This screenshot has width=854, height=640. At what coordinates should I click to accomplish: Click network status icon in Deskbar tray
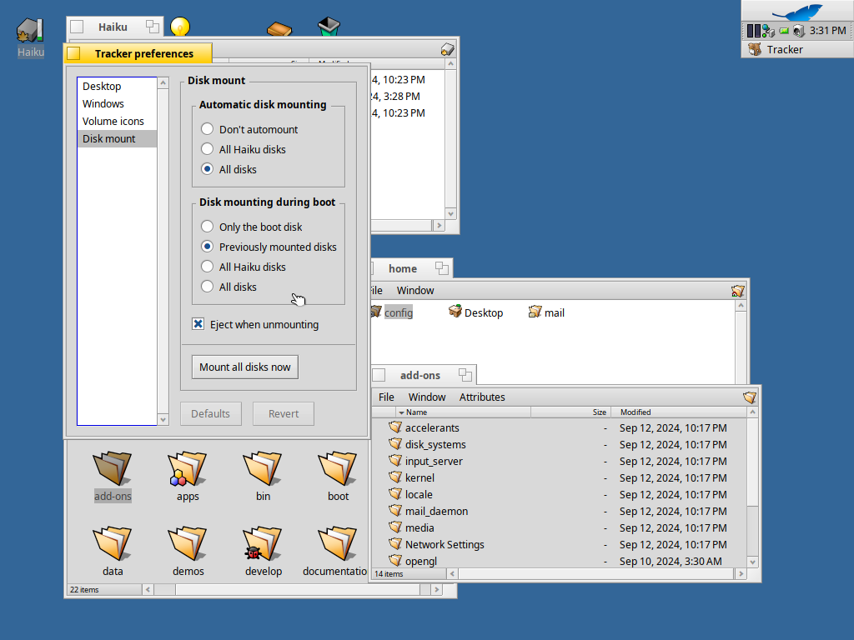click(768, 31)
